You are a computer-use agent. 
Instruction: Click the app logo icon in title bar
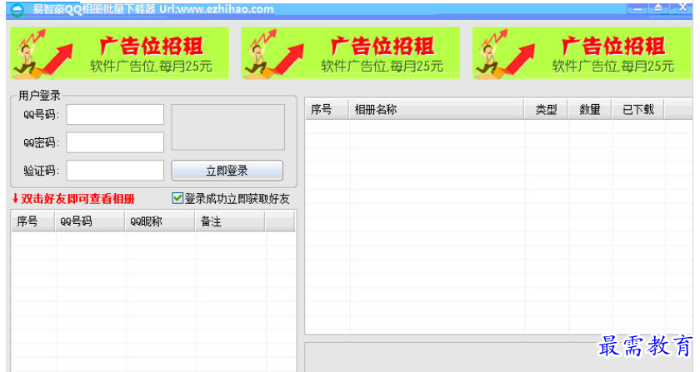[17, 9]
